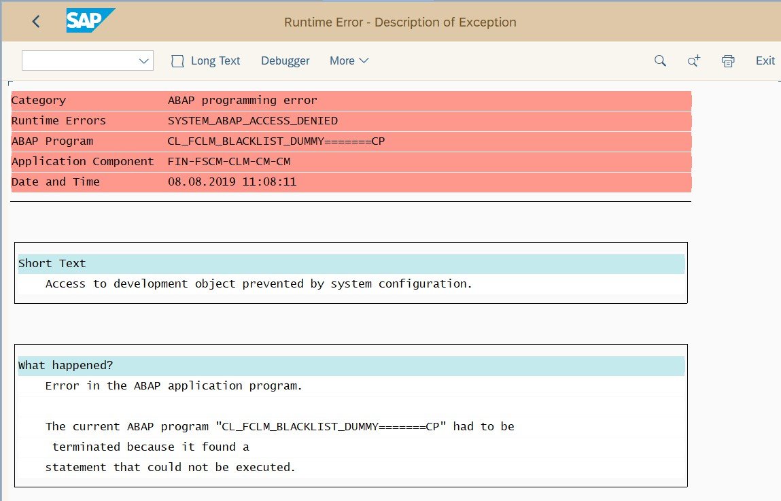Viewport: 781px width, 501px height.
Task: Click the Long Text document icon
Action: click(177, 61)
